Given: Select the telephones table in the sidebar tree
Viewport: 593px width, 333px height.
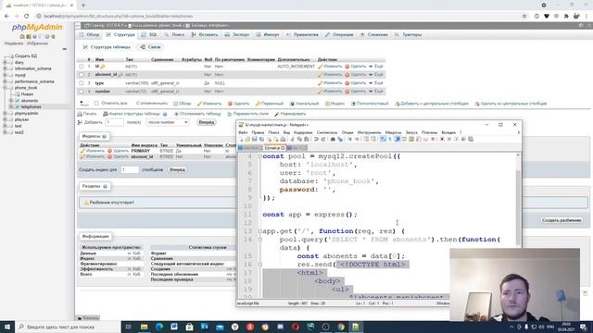Looking at the screenshot, I should point(31,107).
